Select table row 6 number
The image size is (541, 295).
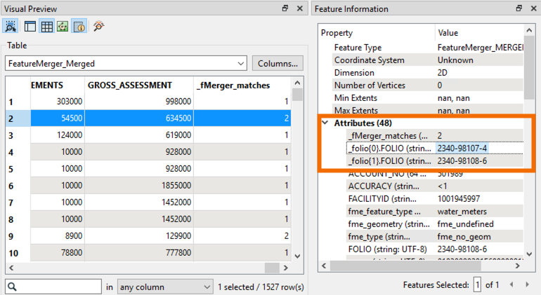pyautogui.click(x=11, y=186)
